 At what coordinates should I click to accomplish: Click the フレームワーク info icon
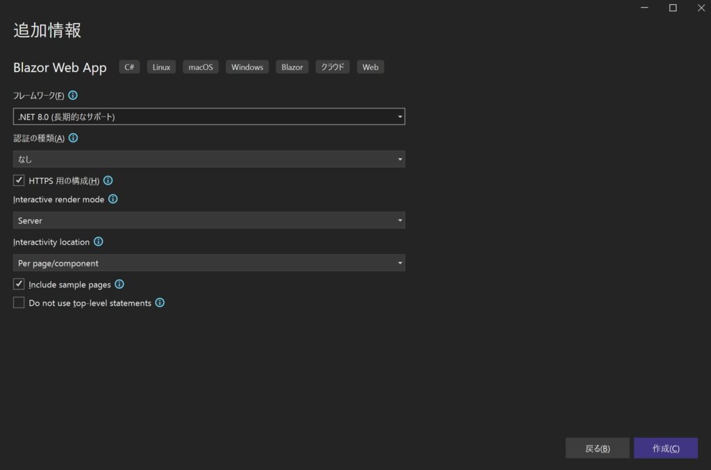74,95
